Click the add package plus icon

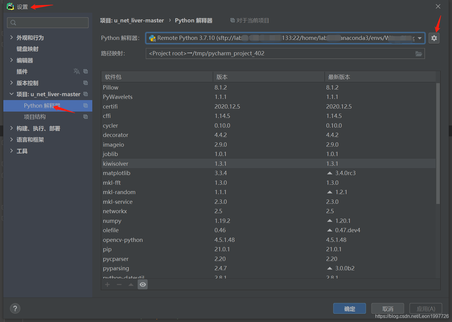[x=107, y=285]
